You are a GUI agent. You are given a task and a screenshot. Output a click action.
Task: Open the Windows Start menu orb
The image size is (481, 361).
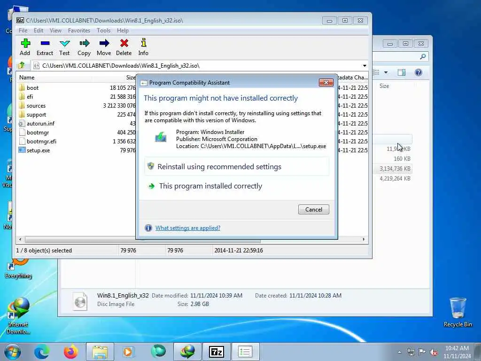point(12,352)
